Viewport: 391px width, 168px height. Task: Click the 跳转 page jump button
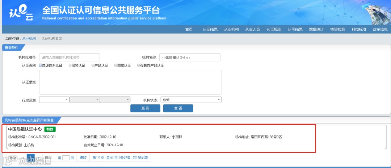(83, 158)
